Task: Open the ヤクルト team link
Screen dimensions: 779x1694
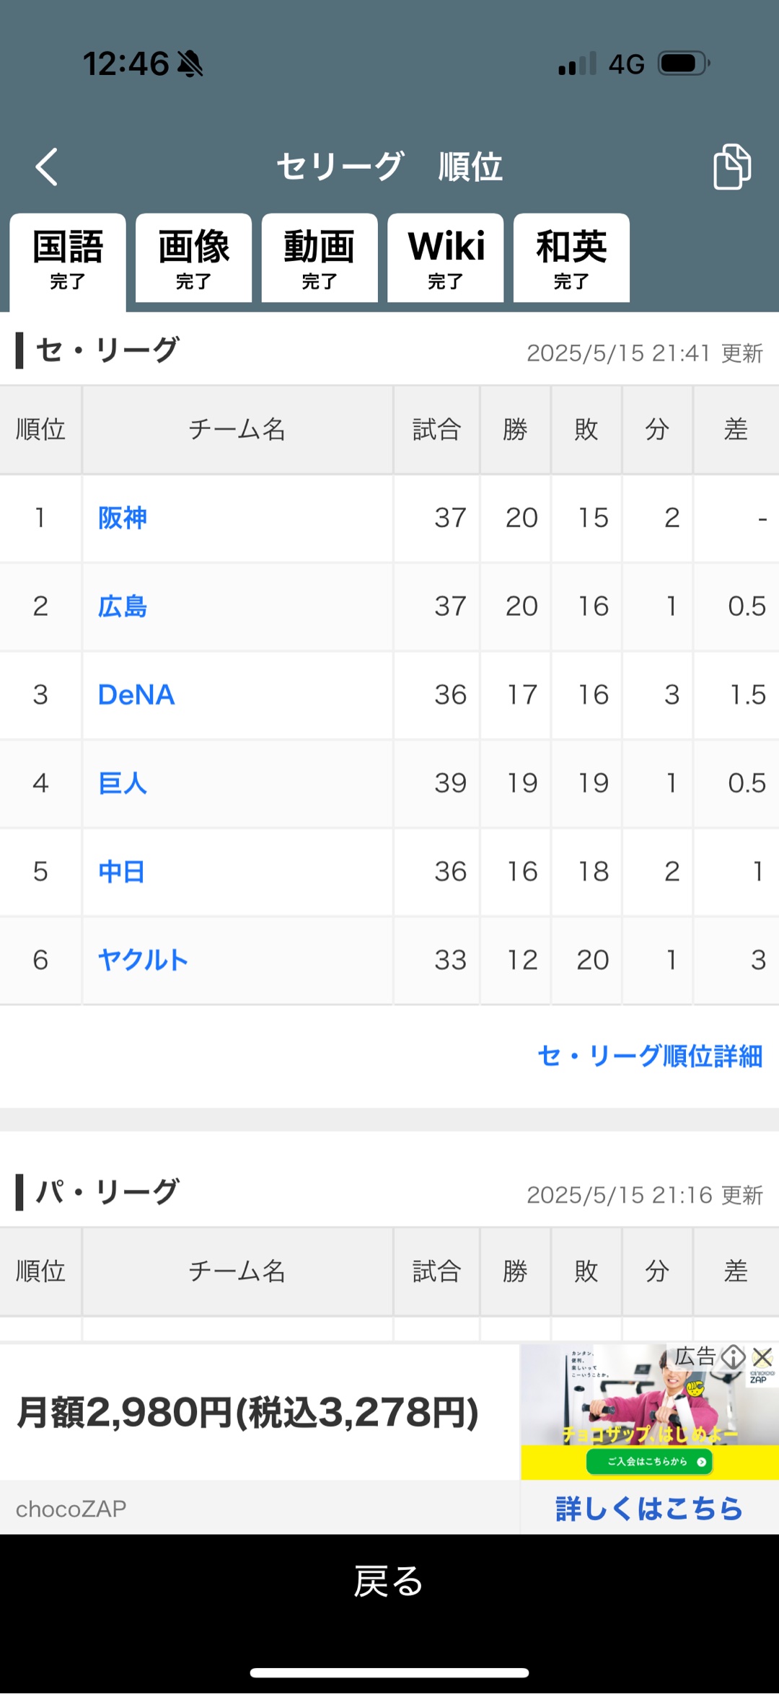Action: [x=143, y=960]
